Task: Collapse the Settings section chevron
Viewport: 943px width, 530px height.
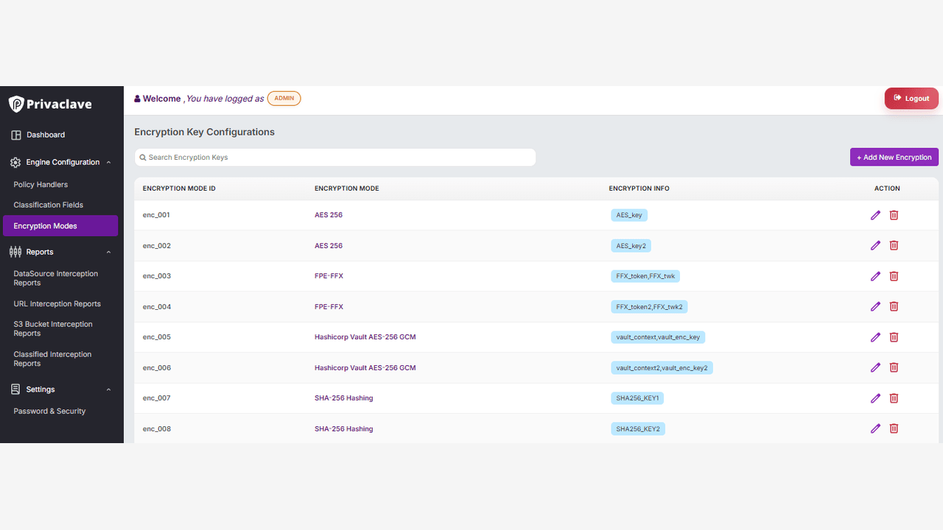Action: 109,389
